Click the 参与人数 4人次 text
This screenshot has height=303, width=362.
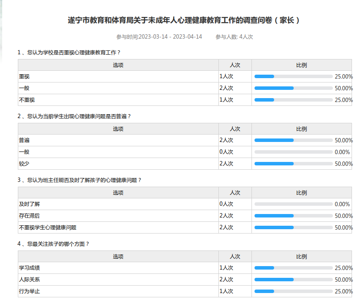[x=234, y=37]
